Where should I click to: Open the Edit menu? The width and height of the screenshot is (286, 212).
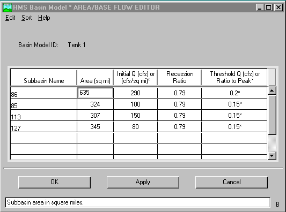[10, 18]
